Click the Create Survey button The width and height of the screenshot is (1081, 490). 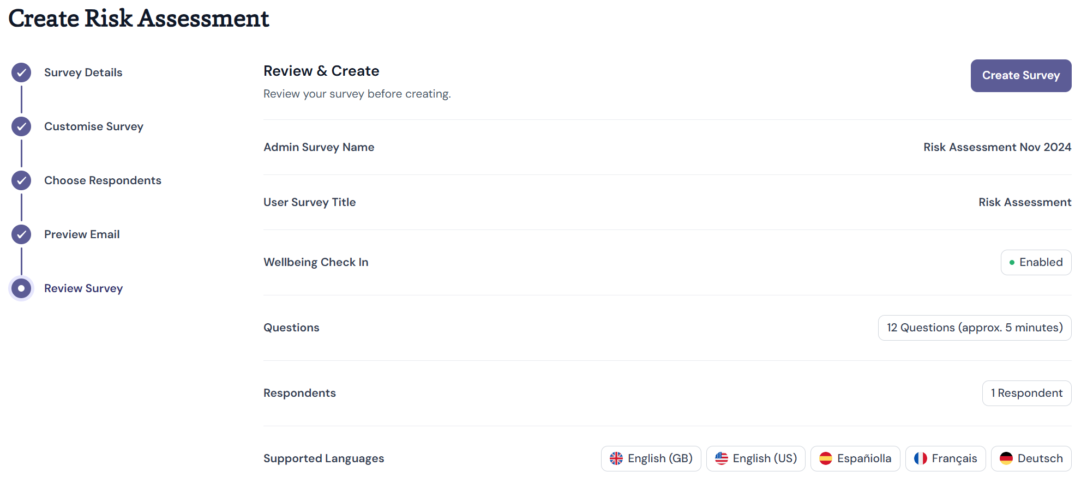click(1021, 76)
